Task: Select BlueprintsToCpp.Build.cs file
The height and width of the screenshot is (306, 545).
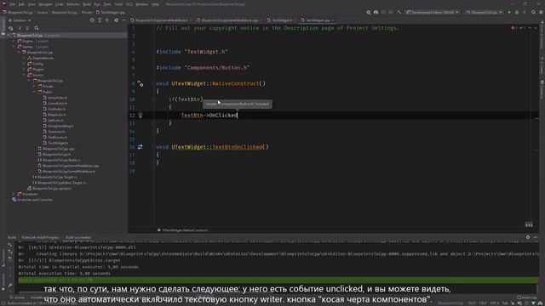Action: pyautogui.click(x=59, y=160)
